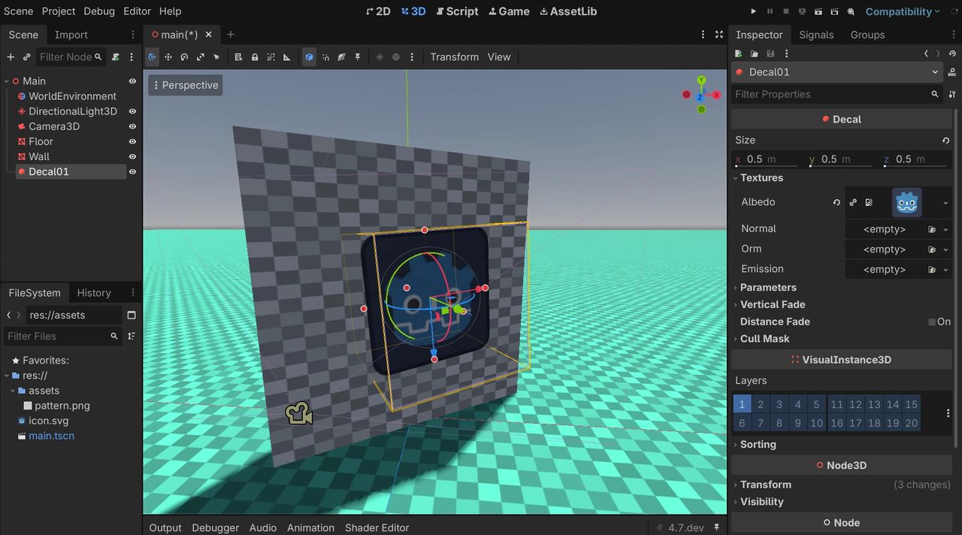Open the viewport View menu
962x535 pixels.
coord(499,57)
